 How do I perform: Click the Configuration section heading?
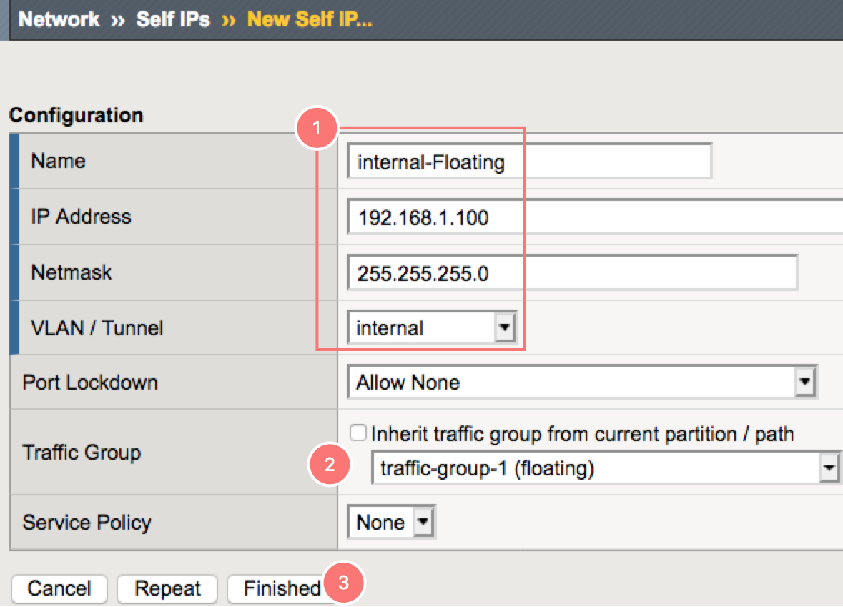(x=77, y=115)
